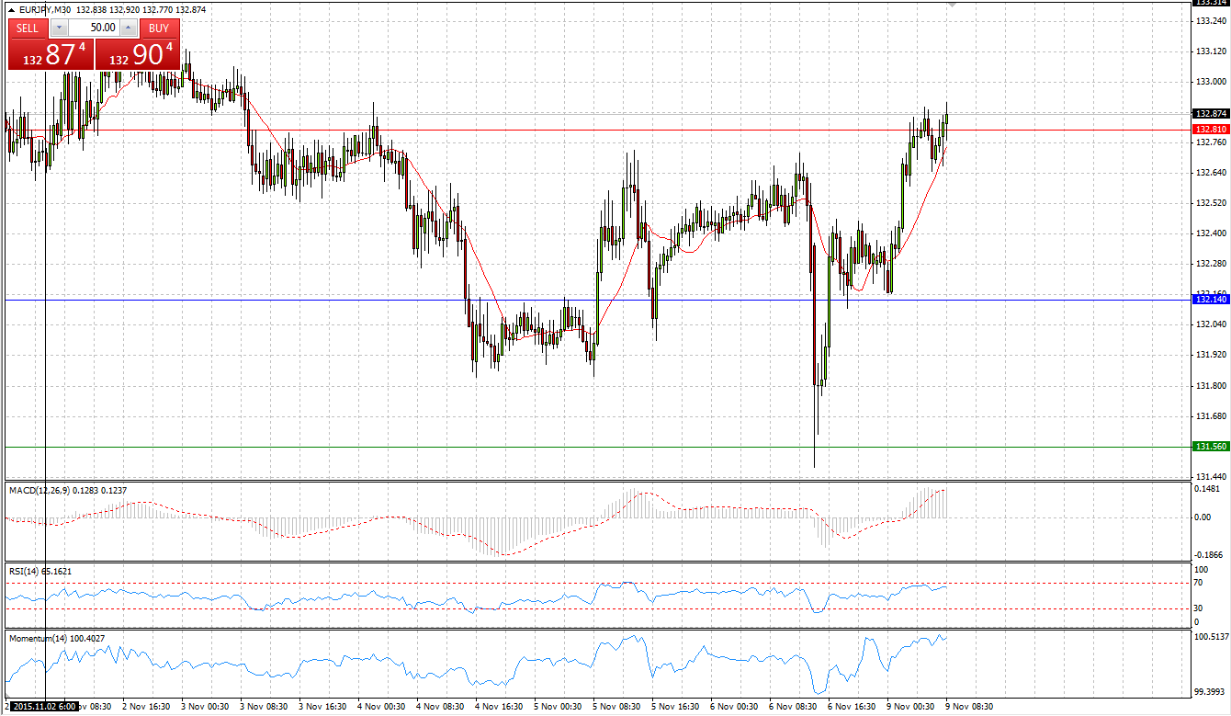Click the 9 Nov 08:30 time label
Viewport: 1231px width, 716px height.
[969, 708]
